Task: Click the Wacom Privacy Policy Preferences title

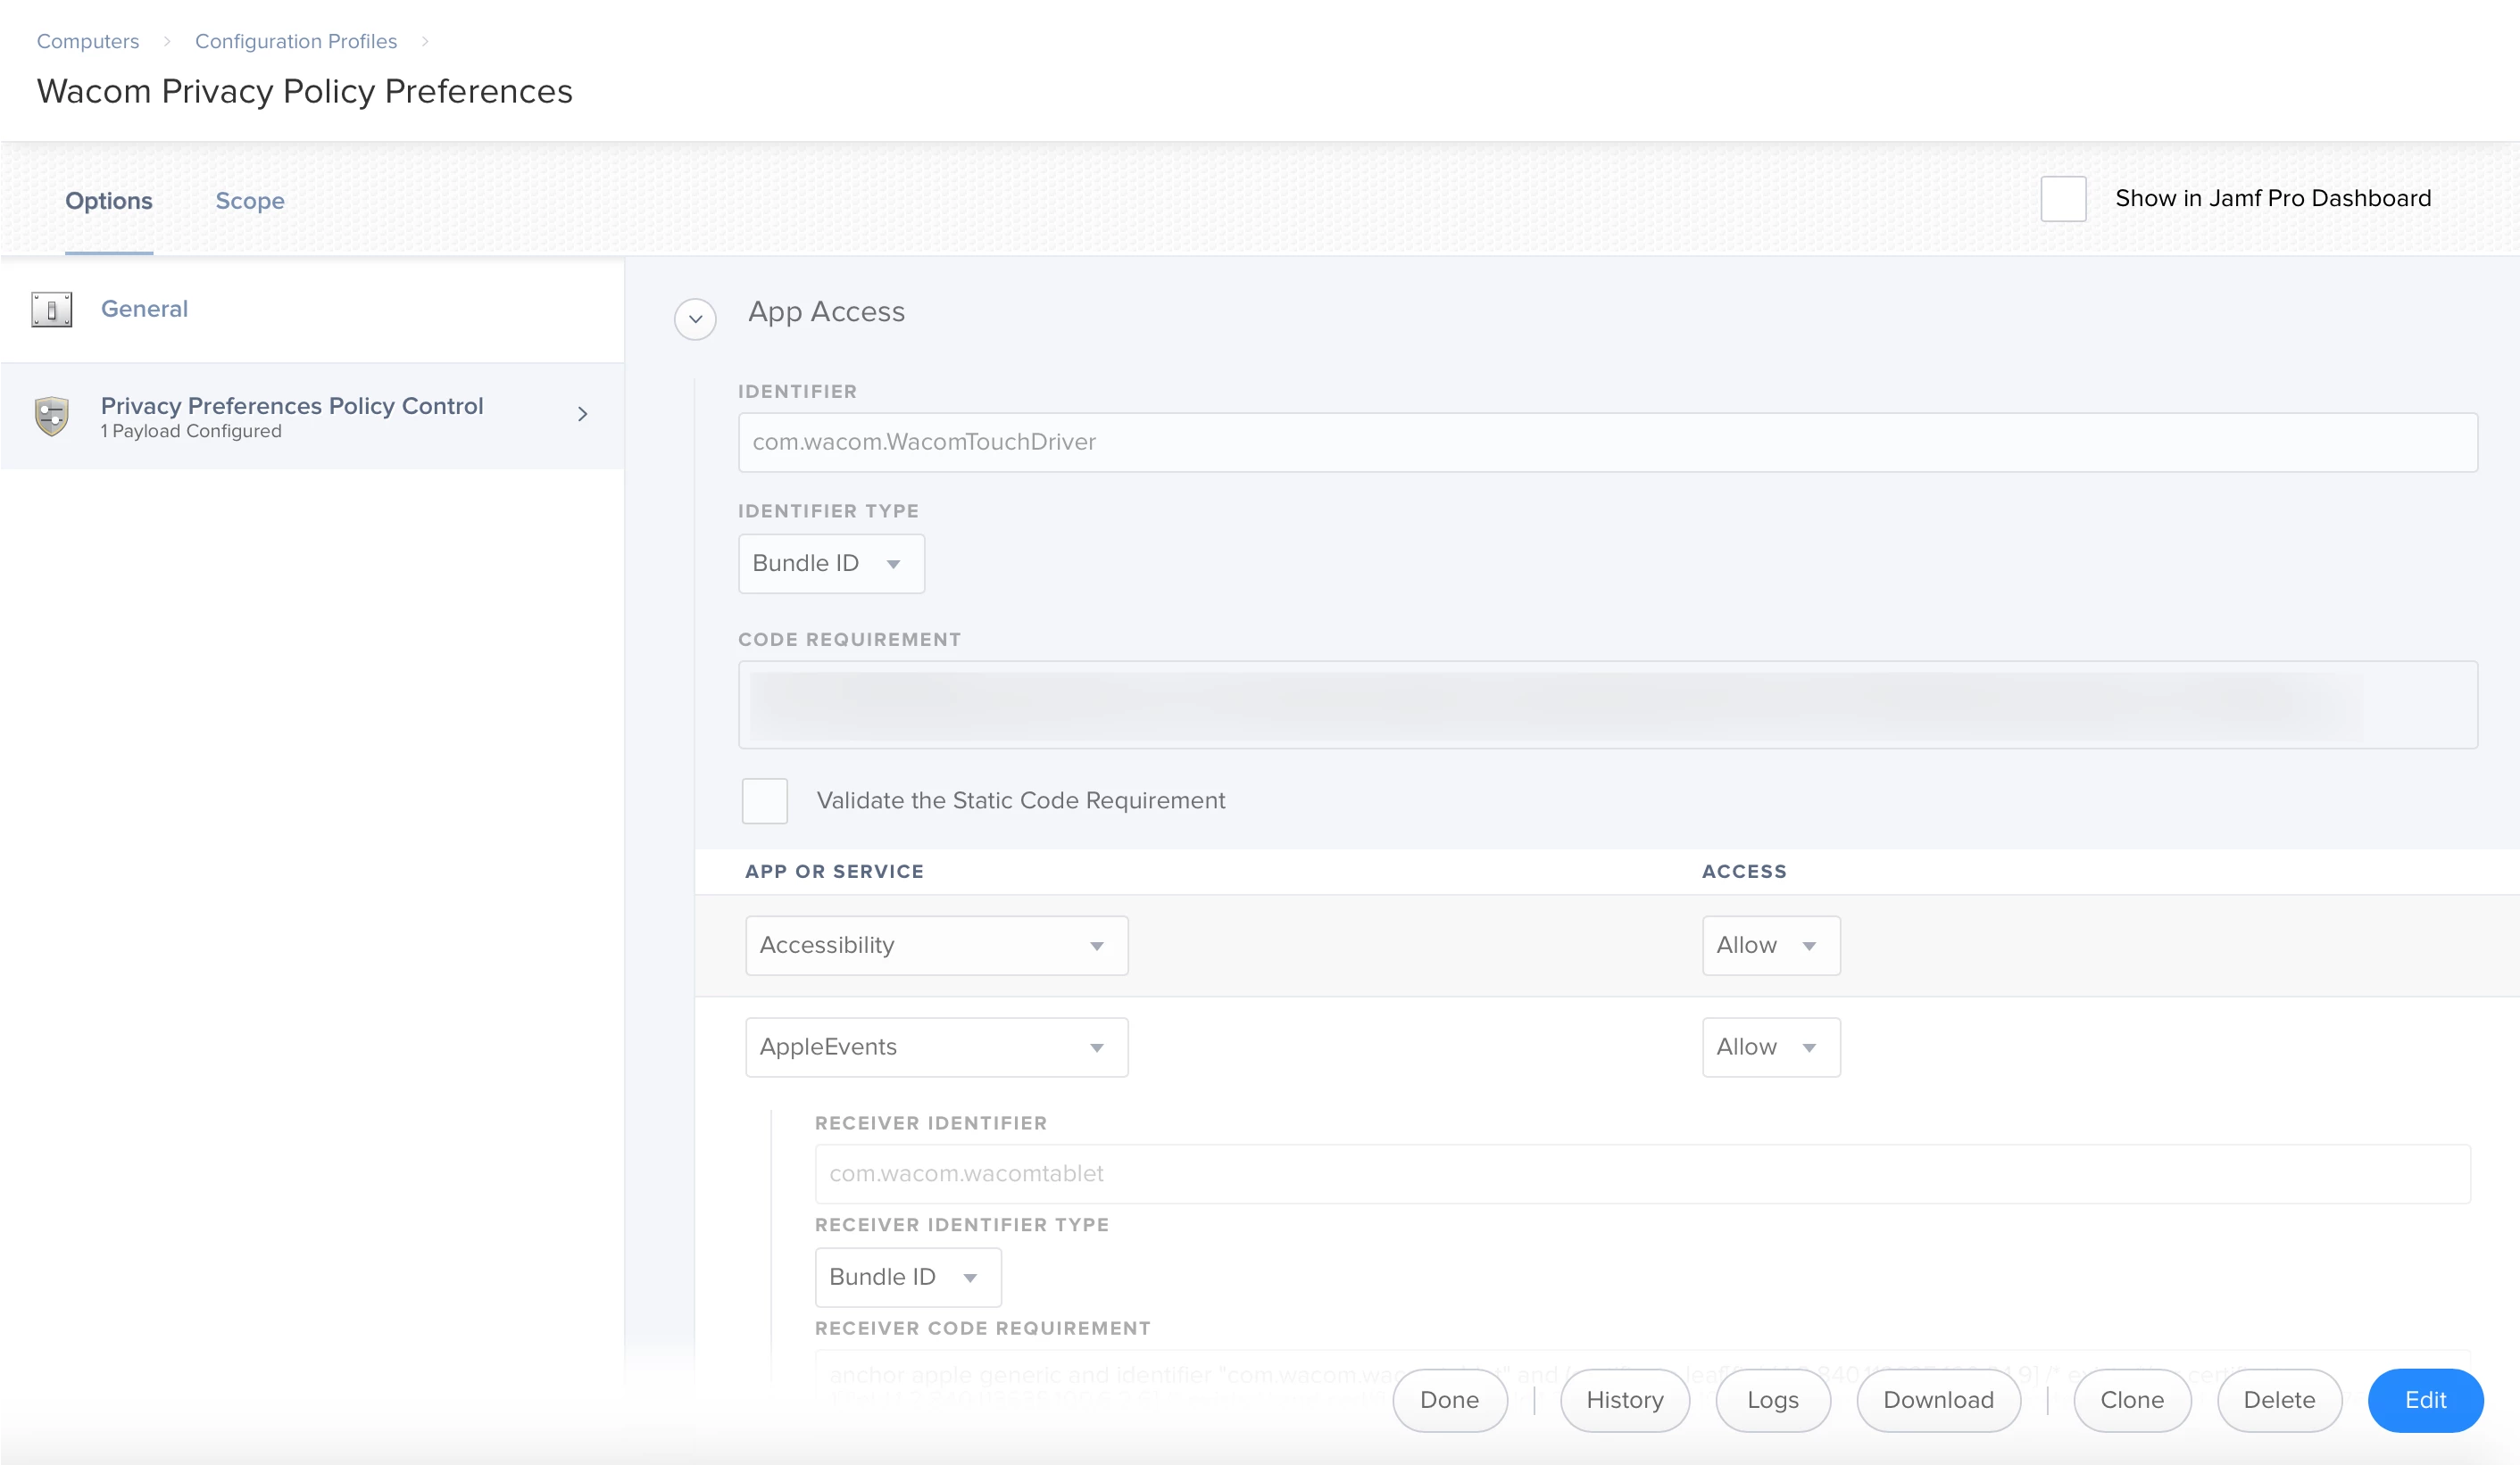Action: point(305,91)
